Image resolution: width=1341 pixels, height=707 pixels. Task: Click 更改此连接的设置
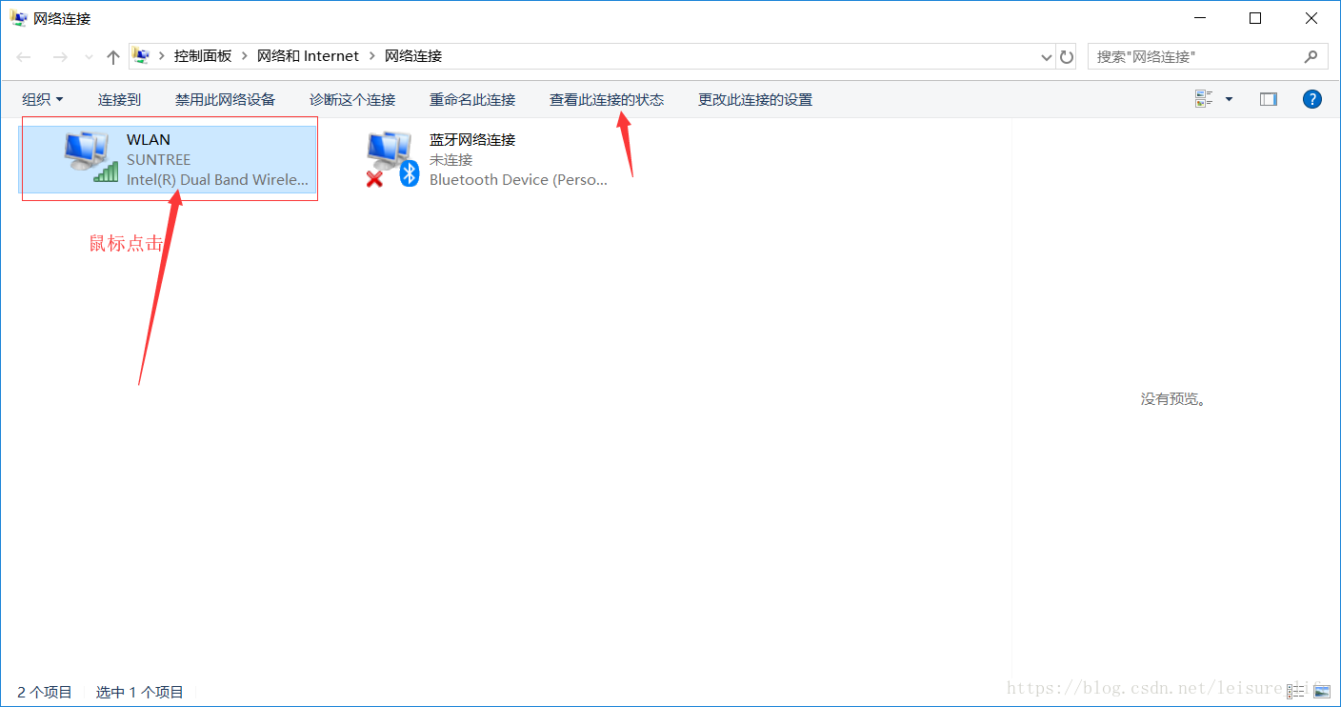(755, 99)
